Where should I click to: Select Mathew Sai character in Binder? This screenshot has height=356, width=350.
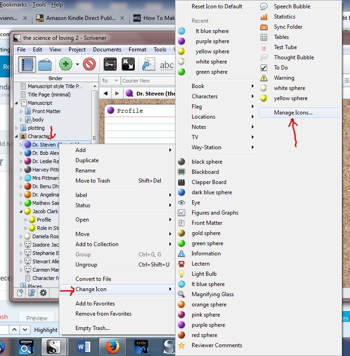45,203
